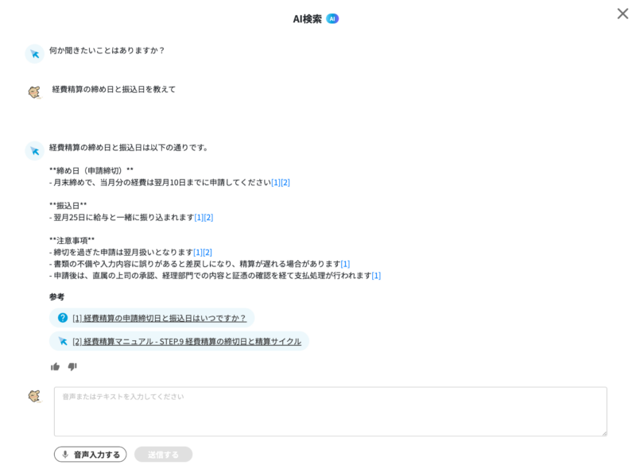Click the greeting 何か聞きたいことはありますか？
The width and height of the screenshot is (636, 469).
click(107, 50)
